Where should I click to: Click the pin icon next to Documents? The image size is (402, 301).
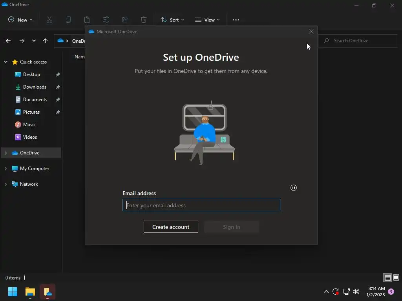(x=58, y=100)
